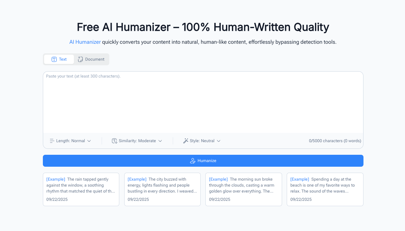Switch to the Document tab

[x=91, y=59]
